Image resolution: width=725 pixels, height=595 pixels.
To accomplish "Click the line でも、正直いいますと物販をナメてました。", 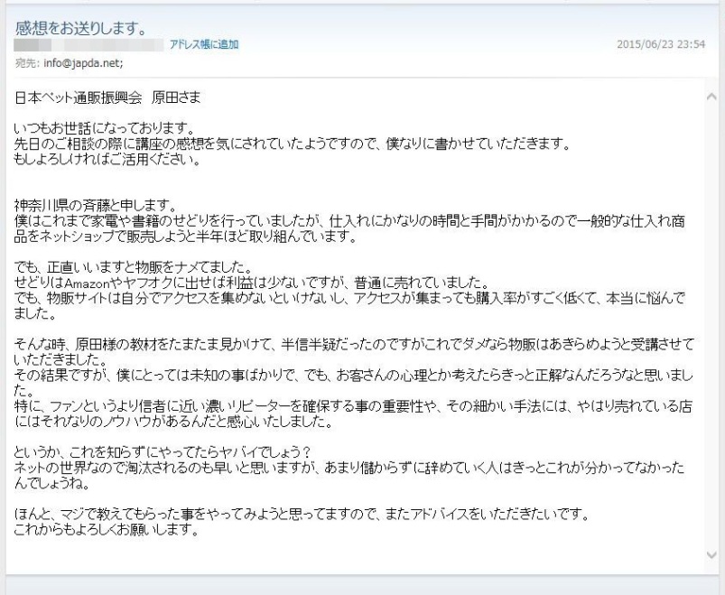I will click(x=134, y=266).
